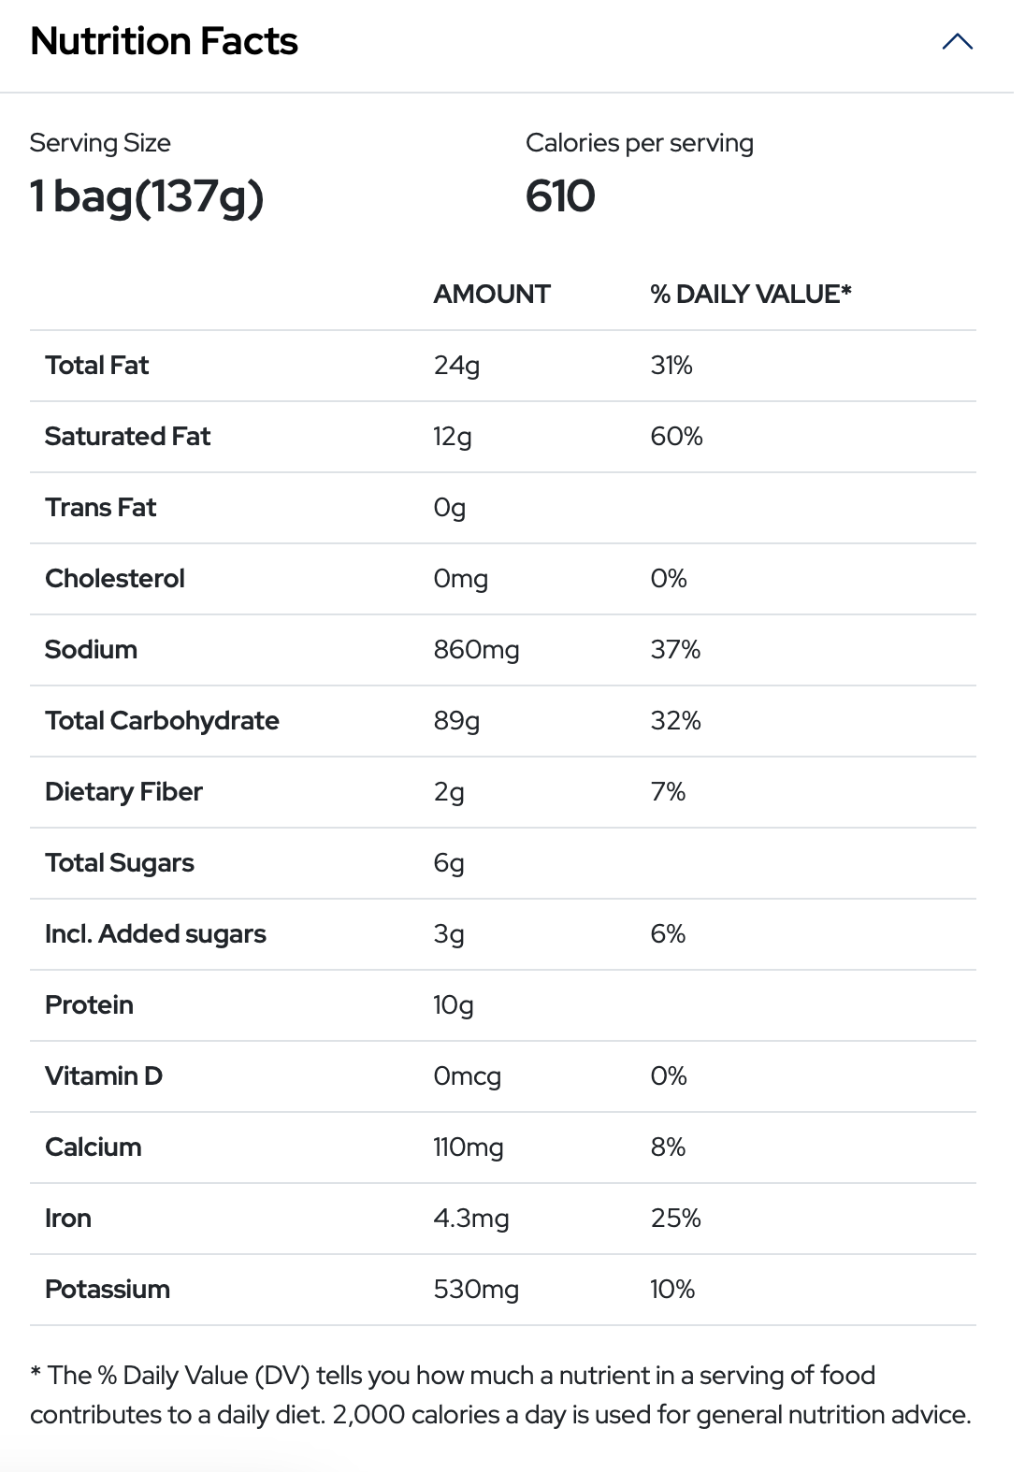Click the Nutrition Facts heading

pos(164,42)
